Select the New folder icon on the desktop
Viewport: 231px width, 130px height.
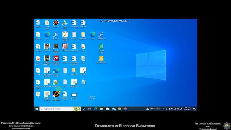74,71
